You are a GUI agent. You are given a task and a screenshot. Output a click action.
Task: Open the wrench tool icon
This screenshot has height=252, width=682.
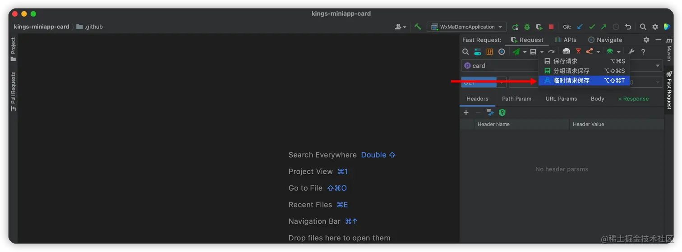click(x=631, y=52)
